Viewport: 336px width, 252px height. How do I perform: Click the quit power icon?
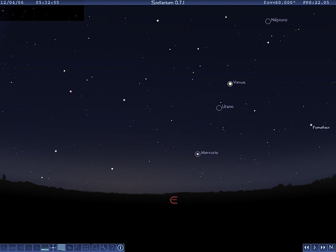tap(120, 248)
